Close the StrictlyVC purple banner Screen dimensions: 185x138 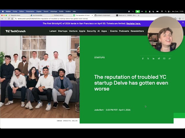pyautogui.click(x=183, y=22)
